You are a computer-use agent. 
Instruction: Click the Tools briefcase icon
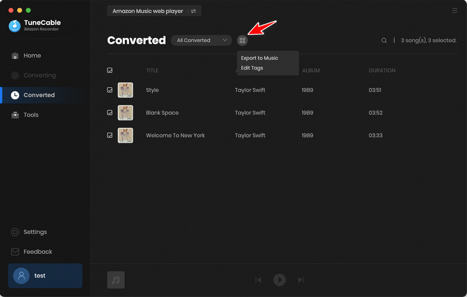click(x=15, y=115)
